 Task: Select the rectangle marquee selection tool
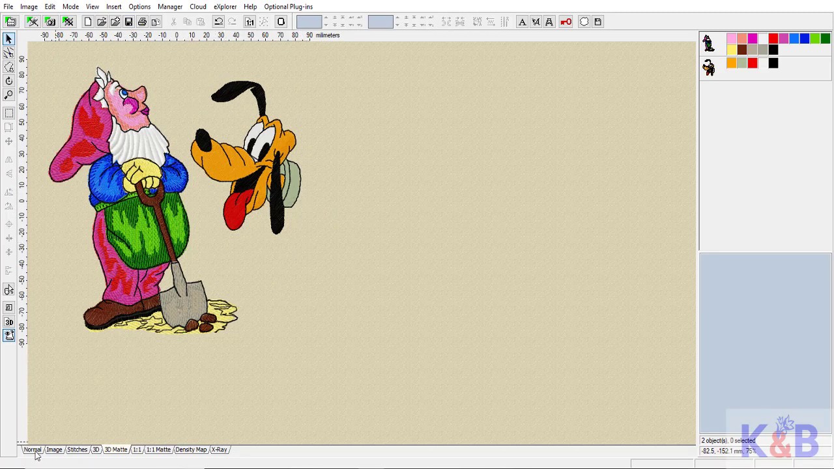[9, 113]
